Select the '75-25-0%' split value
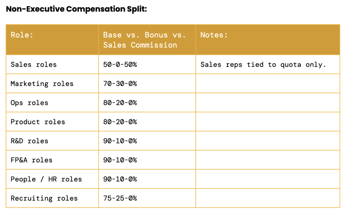This screenshot has height=217, width=348. [x=120, y=198]
